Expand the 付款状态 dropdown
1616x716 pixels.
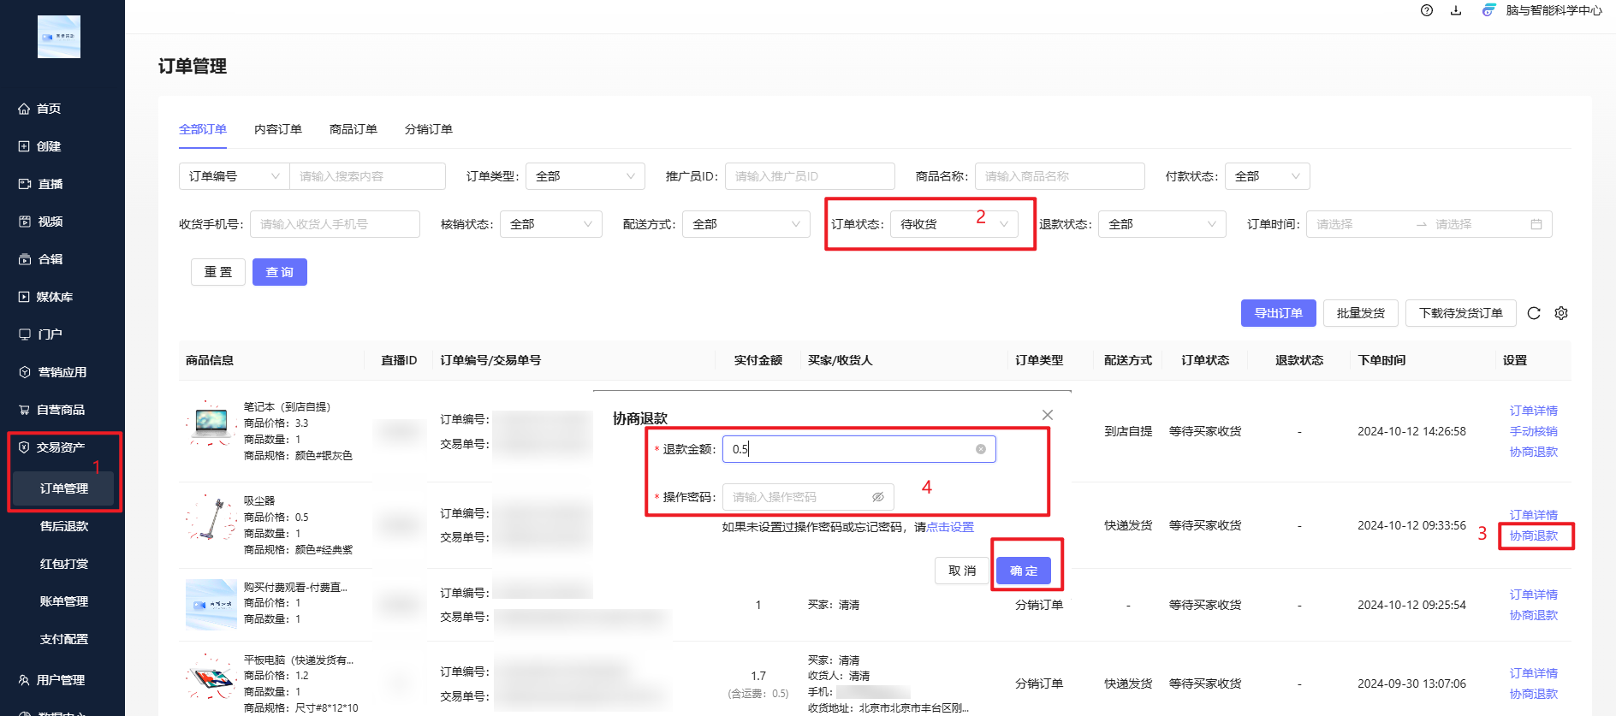pos(1267,176)
